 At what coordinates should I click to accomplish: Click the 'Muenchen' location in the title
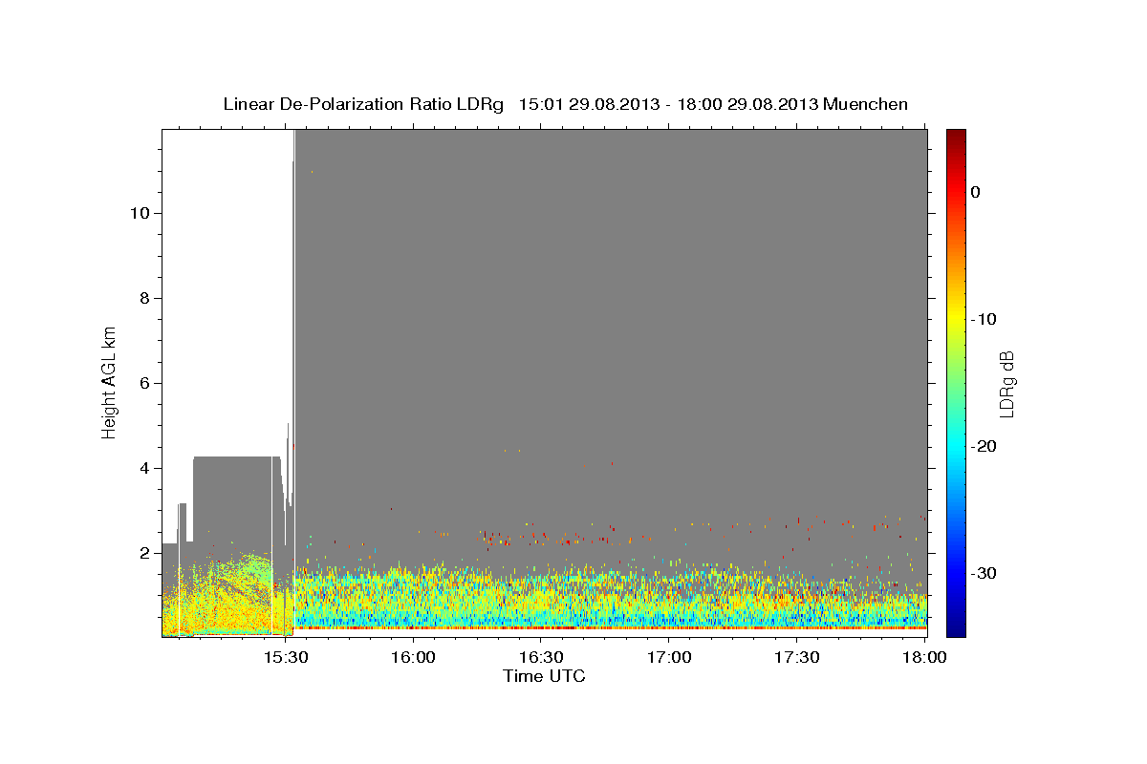(865, 104)
